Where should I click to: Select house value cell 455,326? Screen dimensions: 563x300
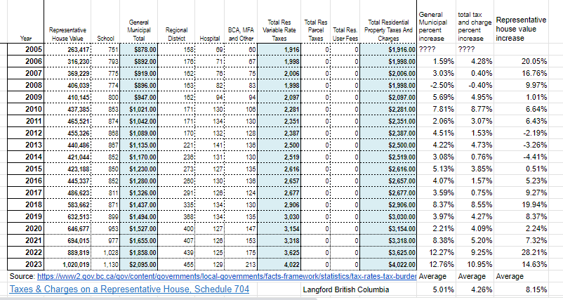tap(67, 133)
